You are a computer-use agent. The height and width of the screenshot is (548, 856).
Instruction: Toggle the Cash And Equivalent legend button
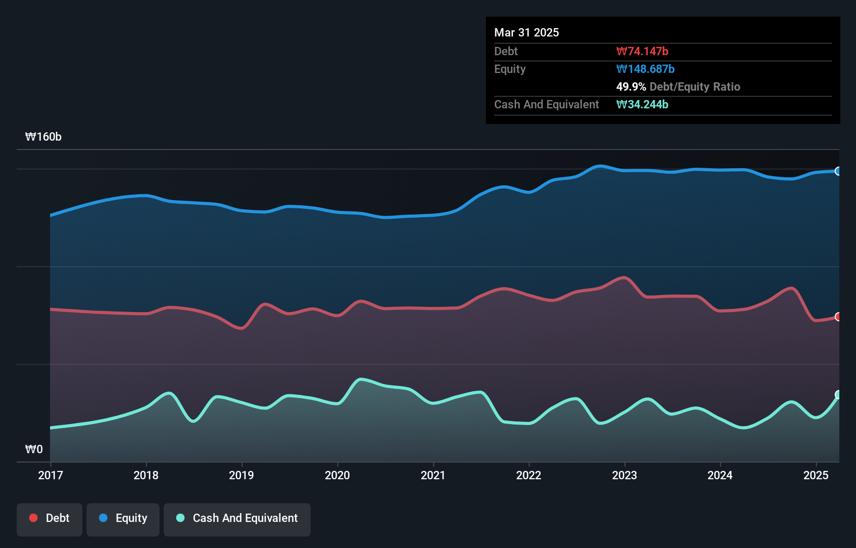pyautogui.click(x=237, y=519)
